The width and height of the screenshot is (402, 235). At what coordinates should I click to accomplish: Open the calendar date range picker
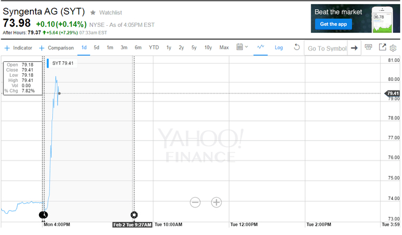point(242,47)
